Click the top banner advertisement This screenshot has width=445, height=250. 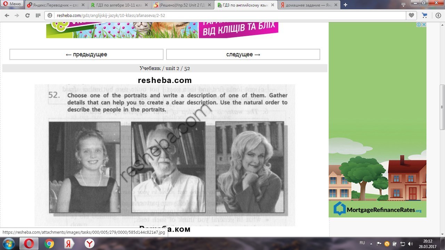tap(162, 30)
